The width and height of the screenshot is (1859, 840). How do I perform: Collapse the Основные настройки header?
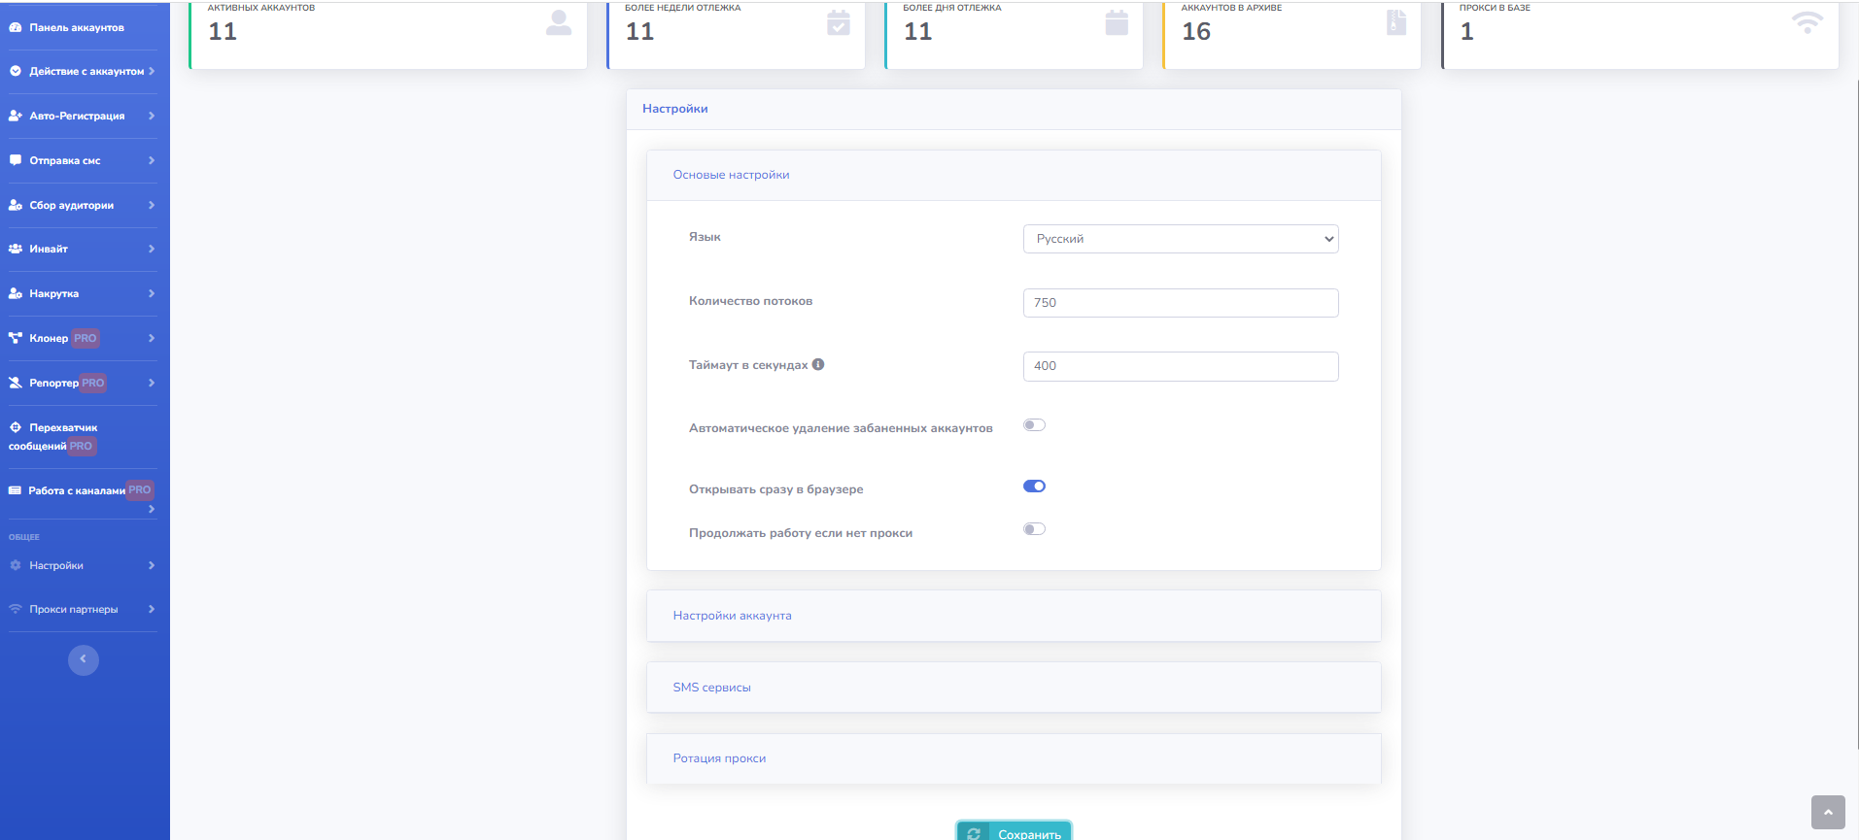731,175
